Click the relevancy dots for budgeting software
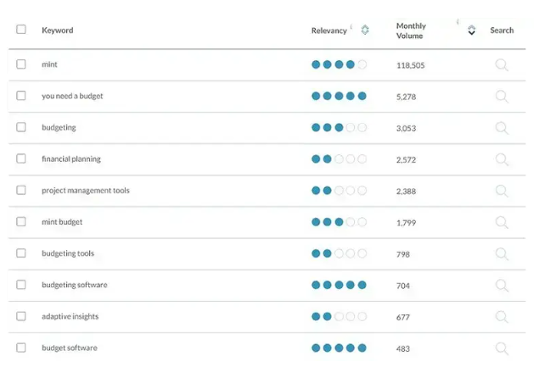 [339, 286]
